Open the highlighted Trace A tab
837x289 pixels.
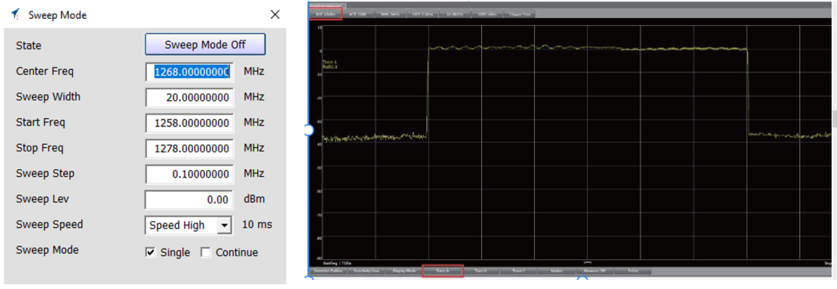point(443,271)
